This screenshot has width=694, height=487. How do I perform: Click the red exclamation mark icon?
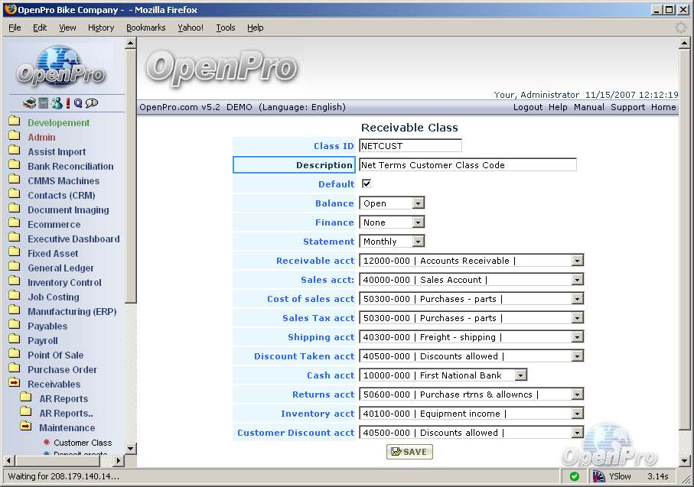(x=67, y=103)
